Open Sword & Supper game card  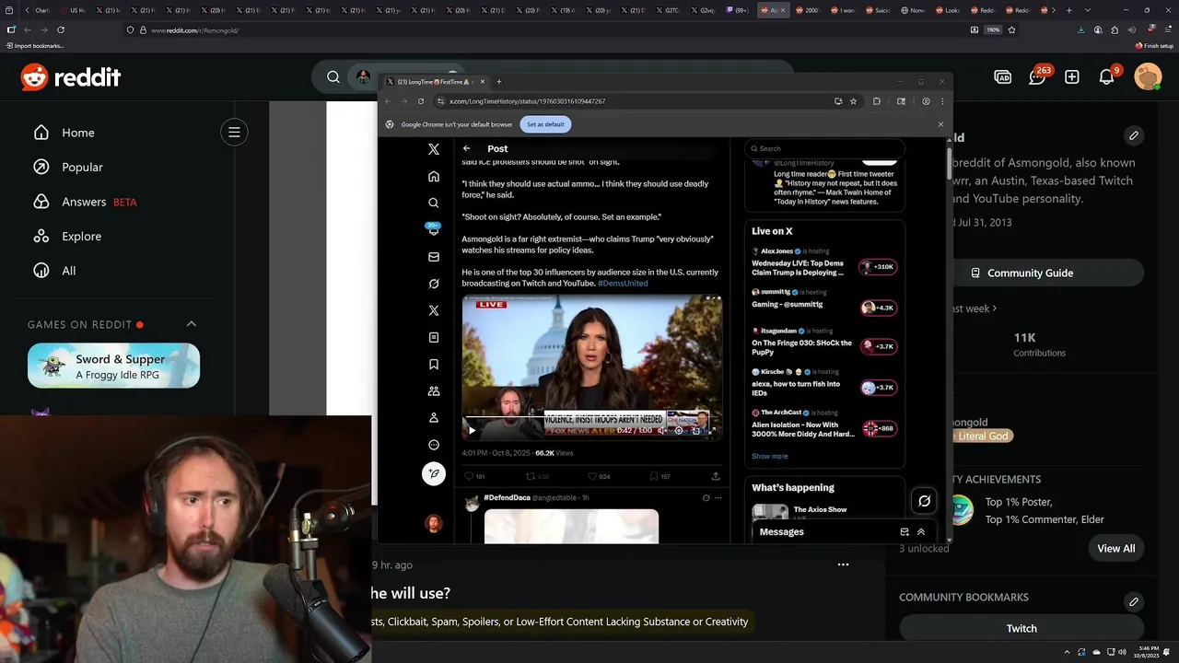point(113,366)
